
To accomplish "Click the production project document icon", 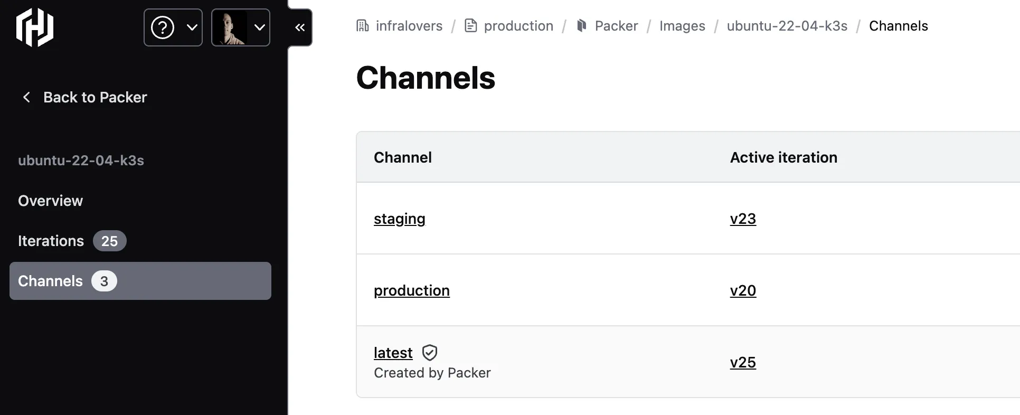I will click(x=470, y=26).
